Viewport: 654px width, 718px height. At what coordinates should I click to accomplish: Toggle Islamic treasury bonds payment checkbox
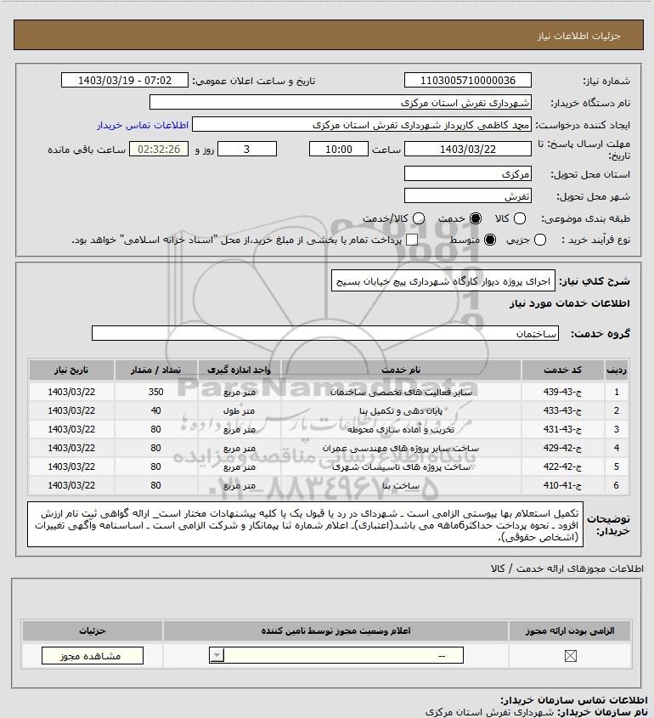click(x=412, y=240)
